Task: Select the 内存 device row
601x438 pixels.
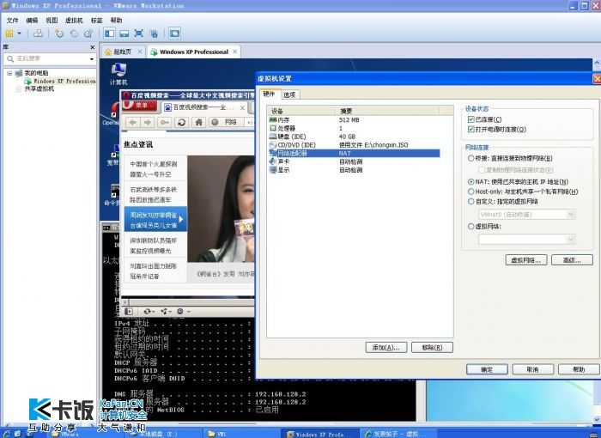Action: [x=354, y=120]
